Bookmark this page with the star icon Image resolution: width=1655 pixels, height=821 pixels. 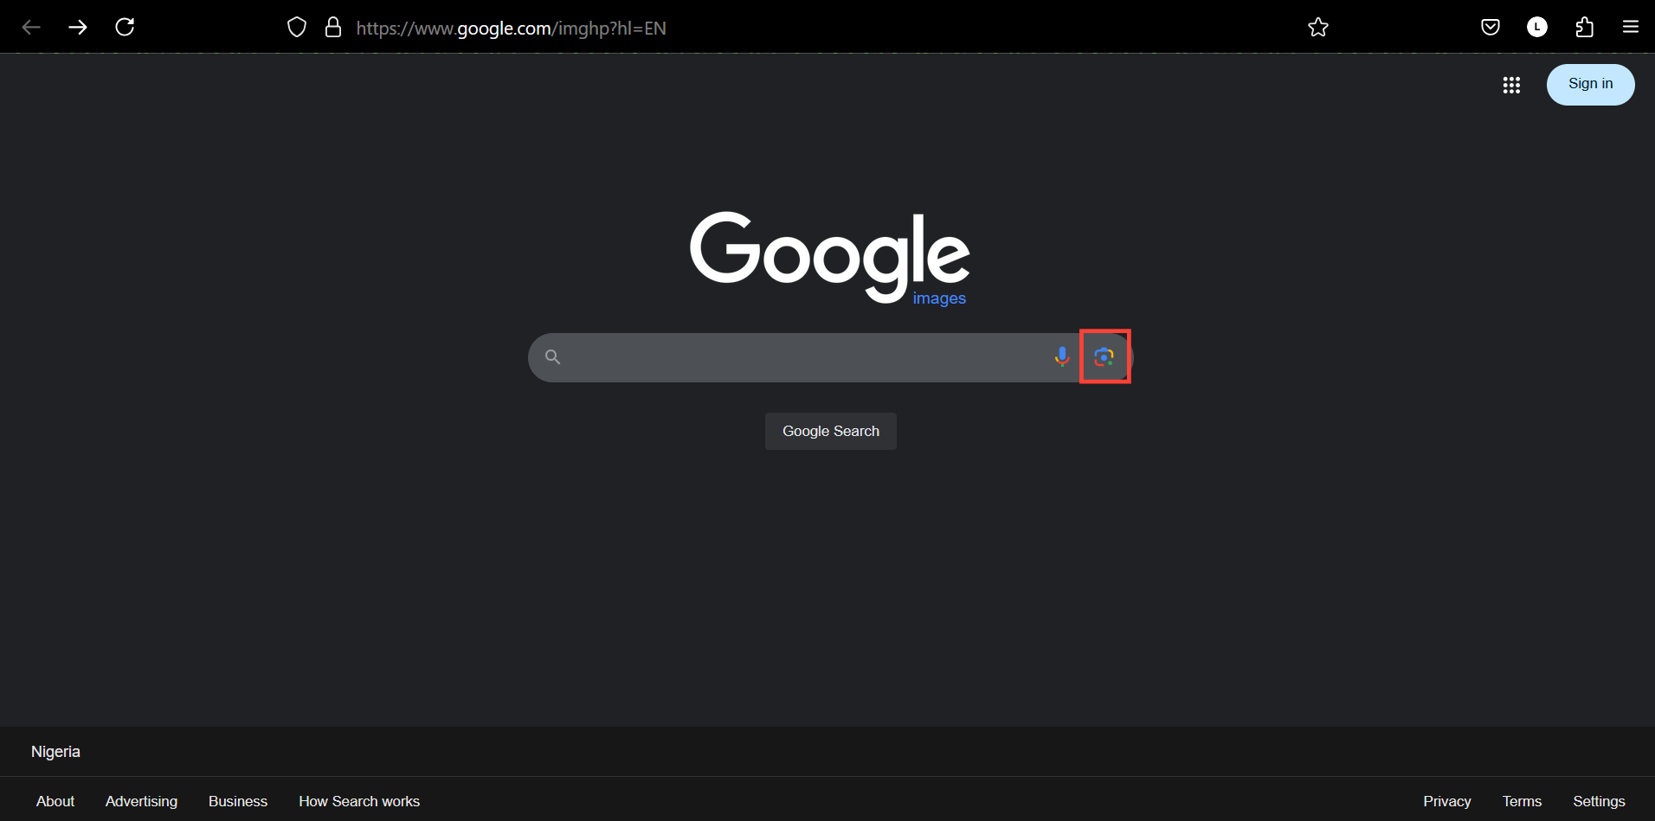point(1318,27)
